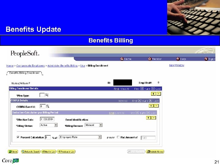The width and height of the screenshot is (220, 165).
Task: Go to Compensate Employees breadcrumb
Action: tap(31, 66)
